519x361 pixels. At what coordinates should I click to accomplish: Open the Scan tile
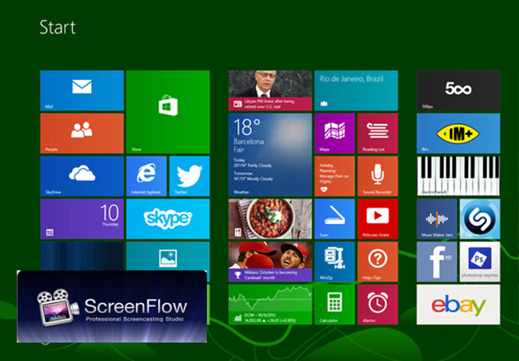[334, 219]
